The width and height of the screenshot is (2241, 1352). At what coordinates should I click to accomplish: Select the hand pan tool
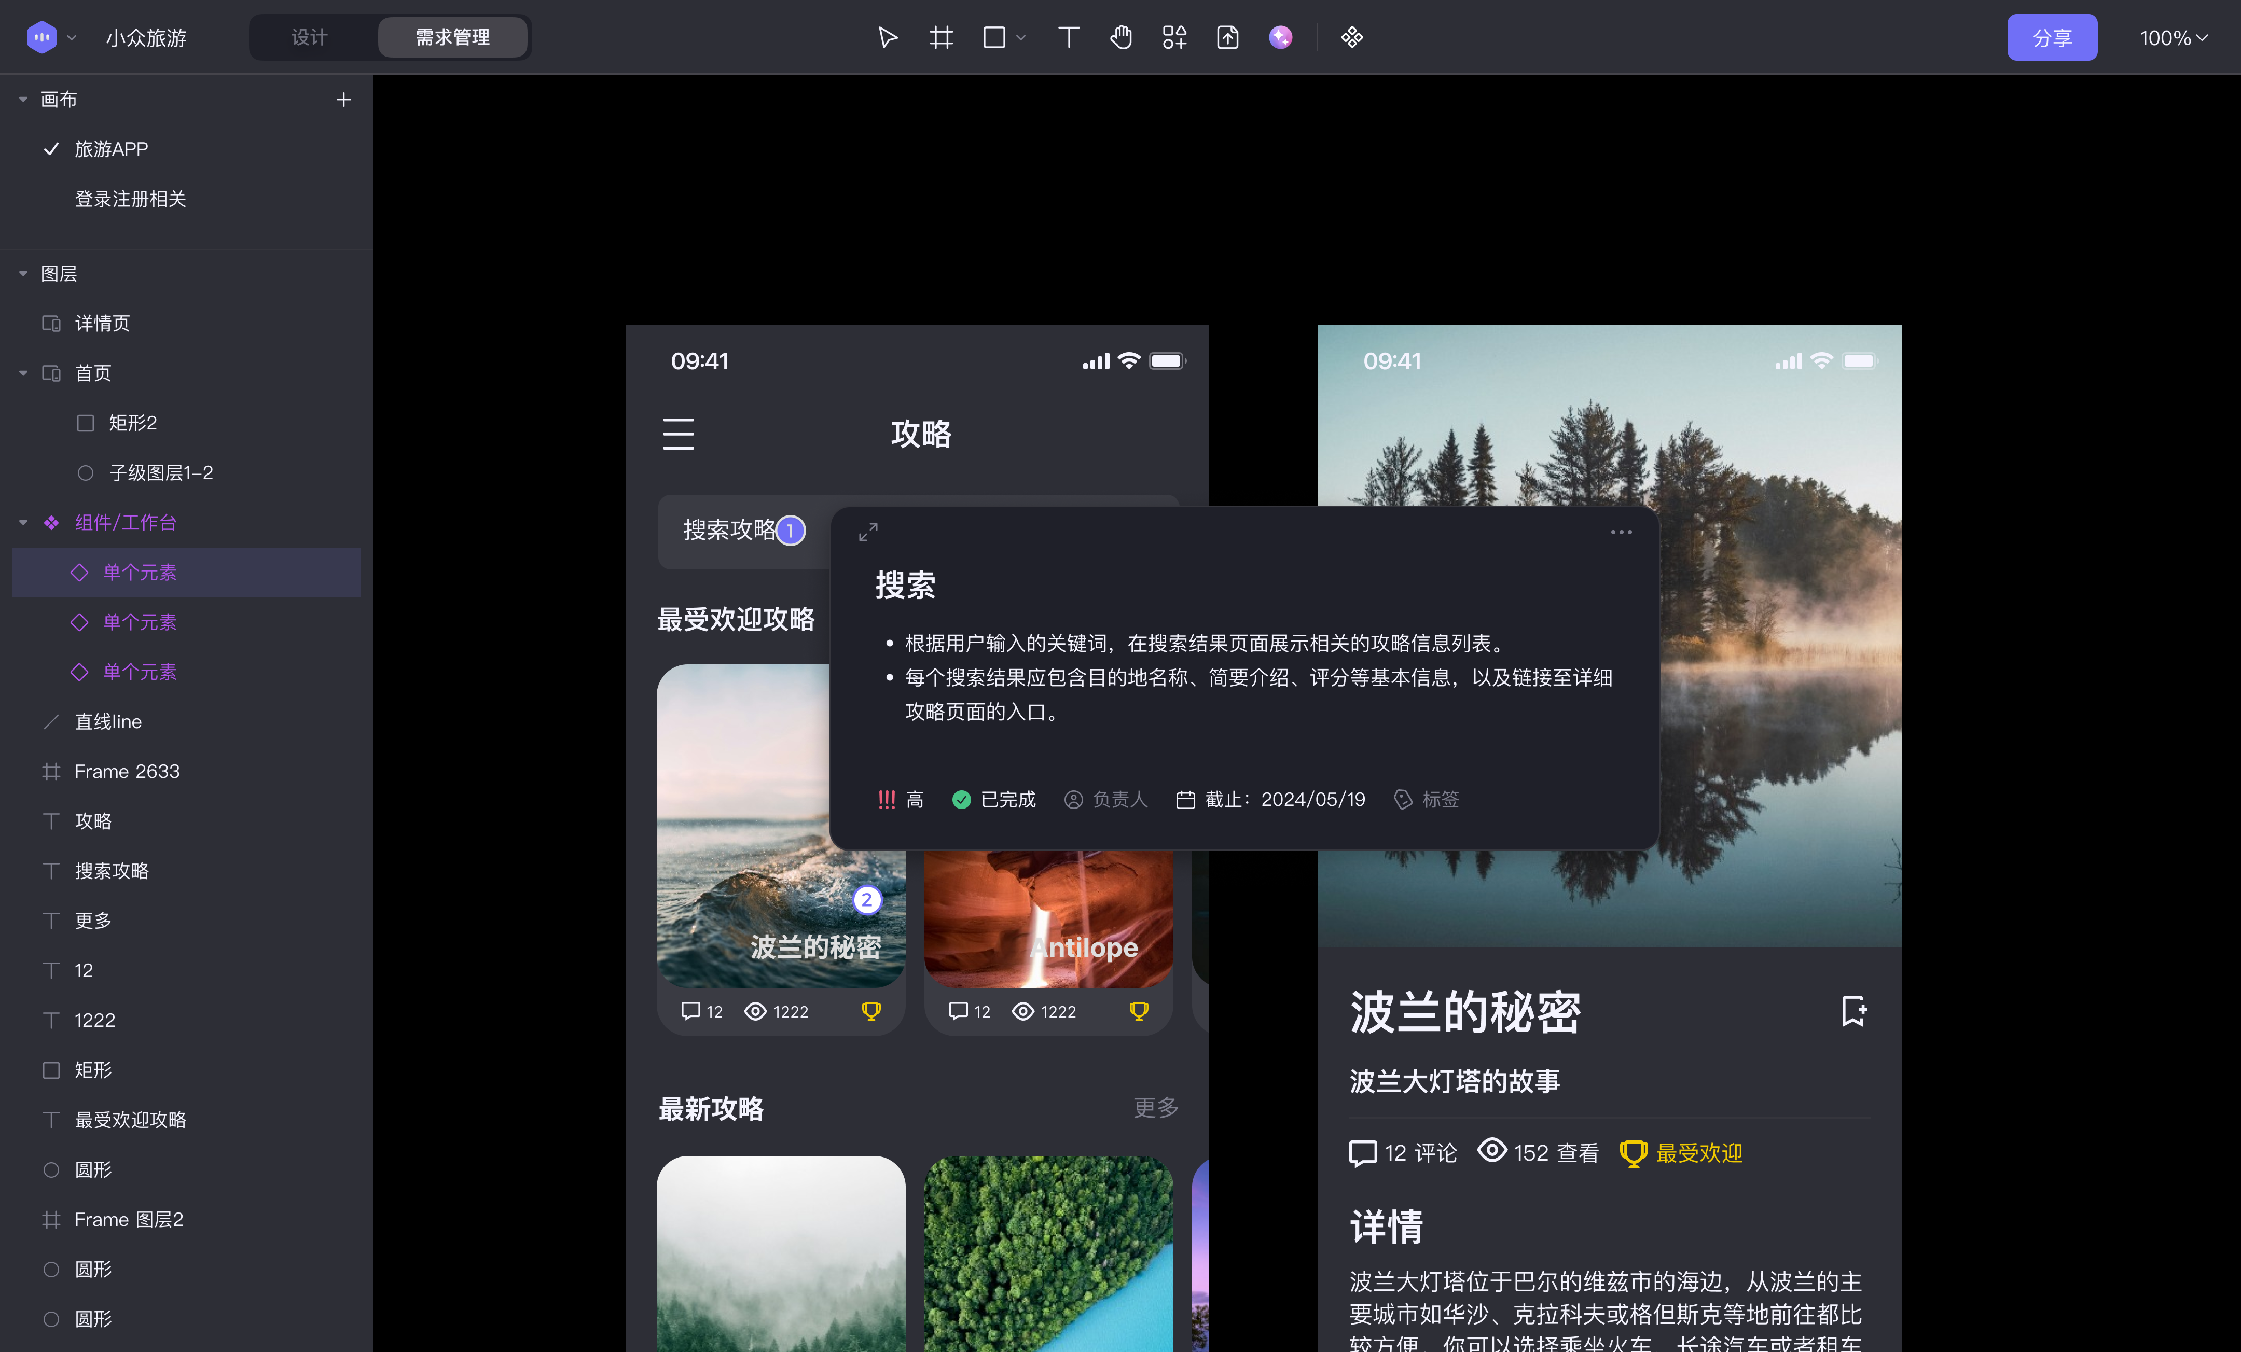point(1120,37)
